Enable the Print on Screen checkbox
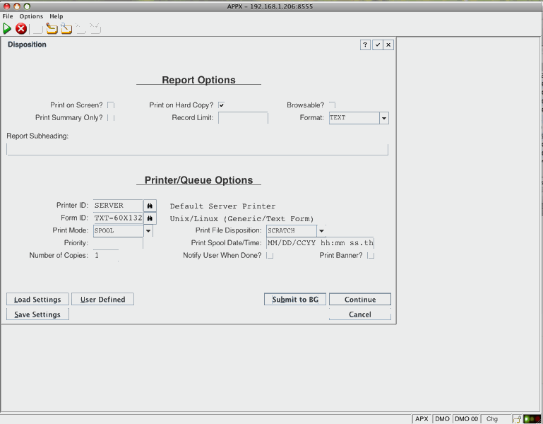The height and width of the screenshot is (424, 543). click(111, 105)
